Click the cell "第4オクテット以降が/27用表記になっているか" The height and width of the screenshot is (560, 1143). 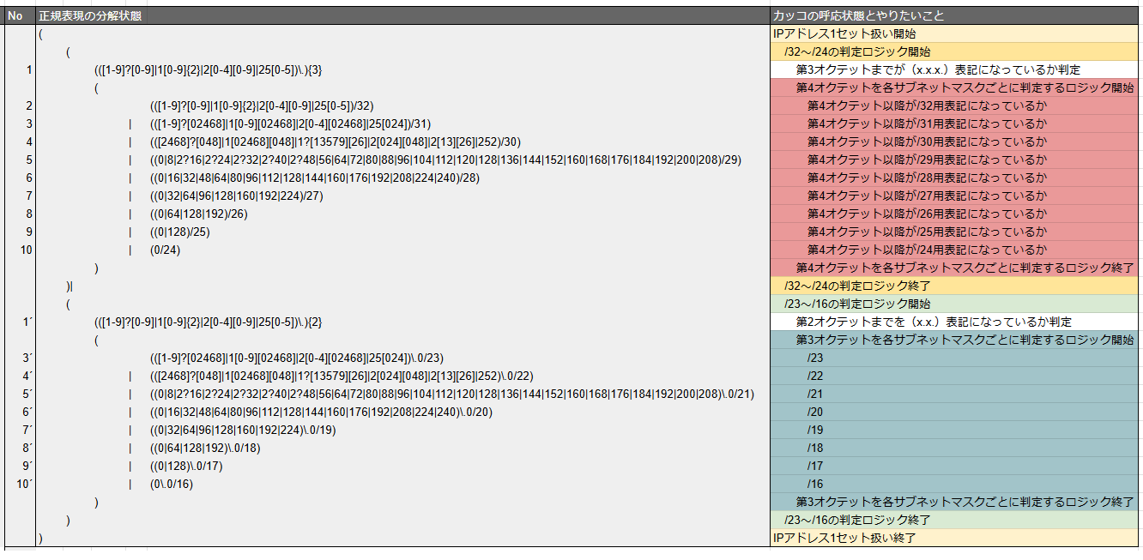pos(955,196)
